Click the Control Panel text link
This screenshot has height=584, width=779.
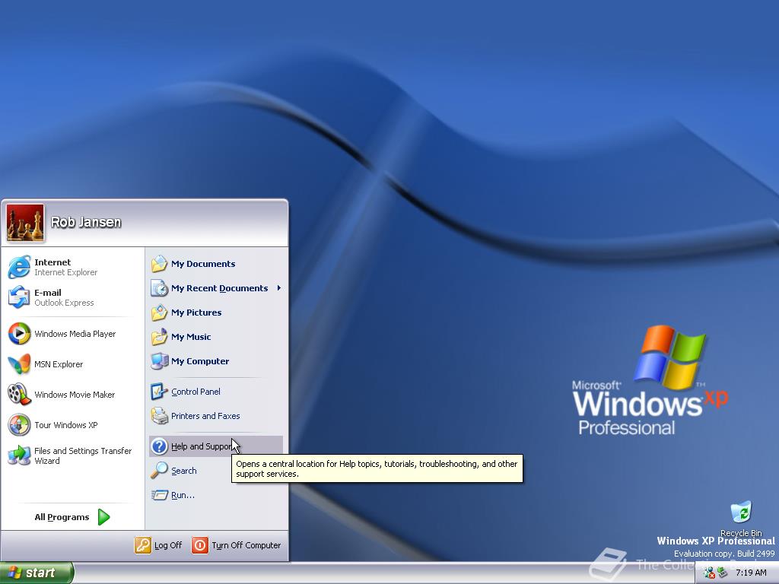click(196, 392)
